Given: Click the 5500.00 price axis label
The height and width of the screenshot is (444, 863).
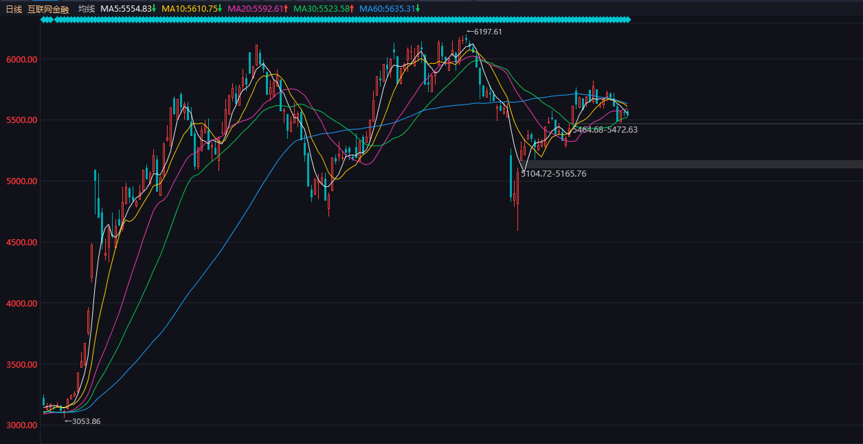Looking at the screenshot, I should pyautogui.click(x=22, y=120).
